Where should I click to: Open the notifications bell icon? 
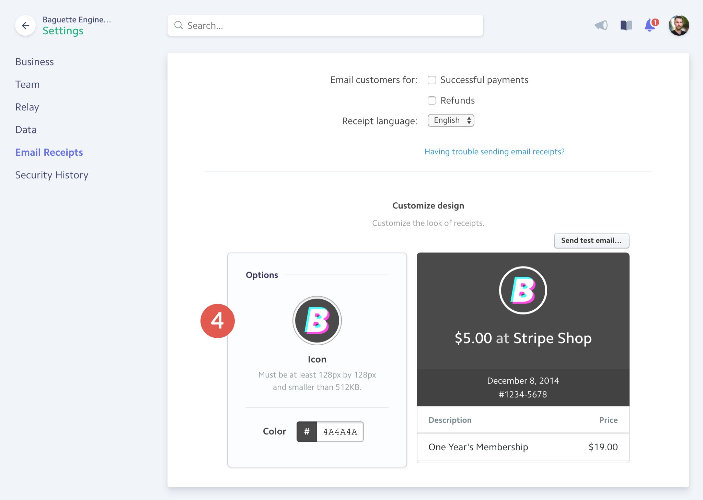click(650, 26)
